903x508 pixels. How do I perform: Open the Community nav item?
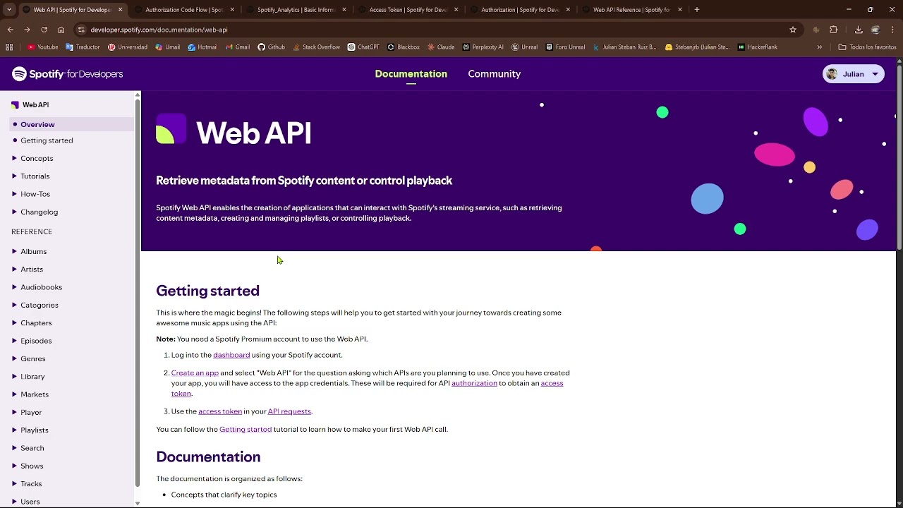click(495, 74)
